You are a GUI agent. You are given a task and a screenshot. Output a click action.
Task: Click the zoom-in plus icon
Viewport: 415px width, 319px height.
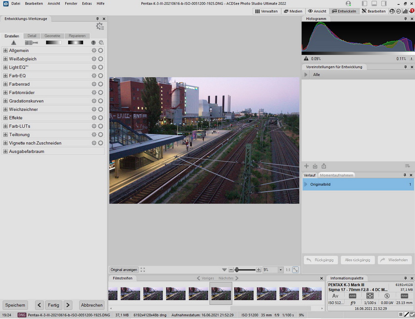coord(258,270)
